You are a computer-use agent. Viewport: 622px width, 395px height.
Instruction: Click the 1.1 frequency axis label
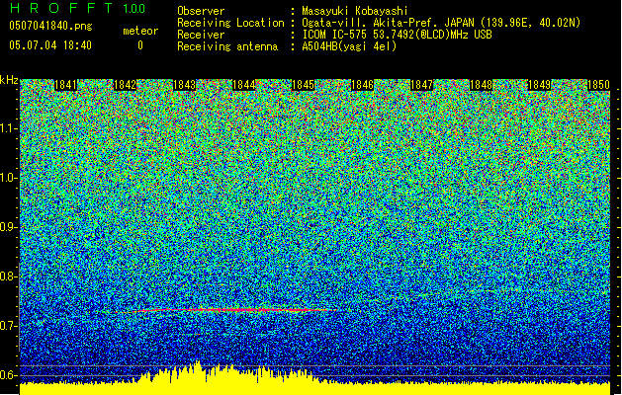click(x=9, y=128)
